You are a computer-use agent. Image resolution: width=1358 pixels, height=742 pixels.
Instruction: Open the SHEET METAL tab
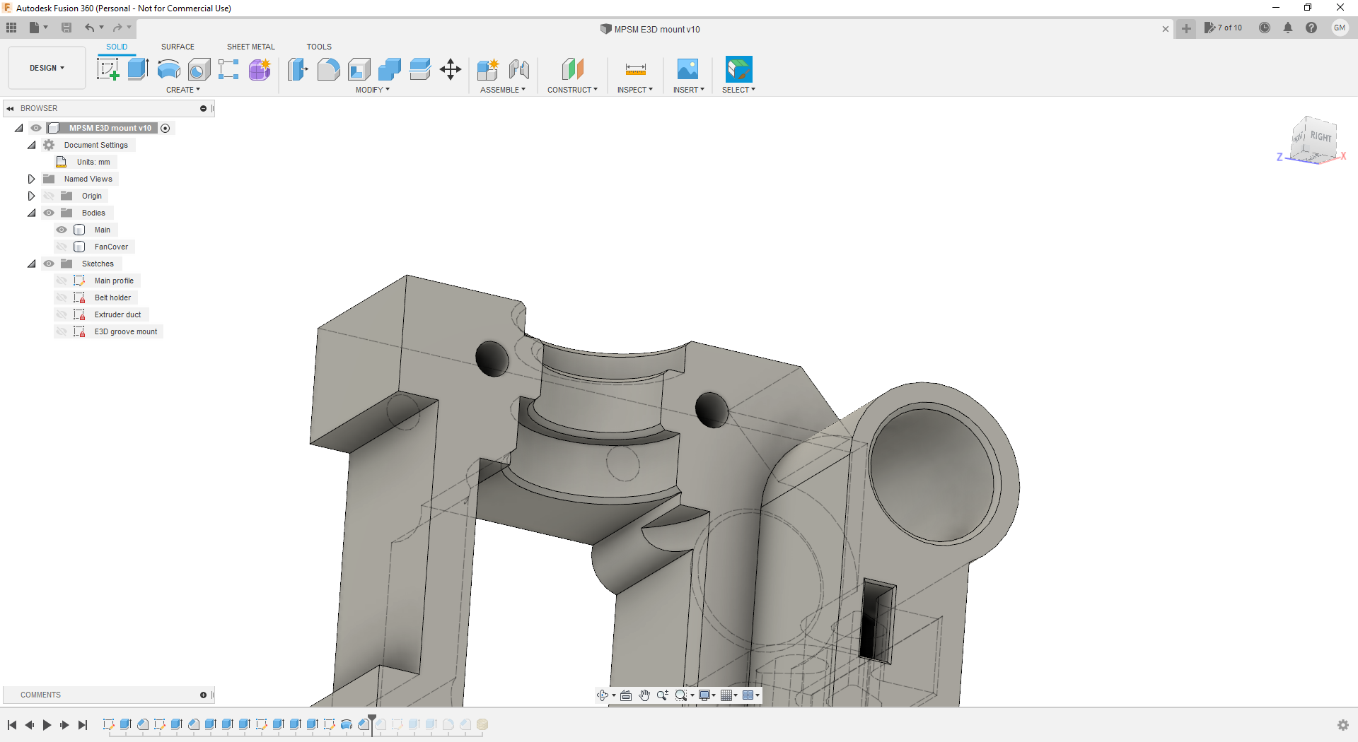tap(250, 47)
